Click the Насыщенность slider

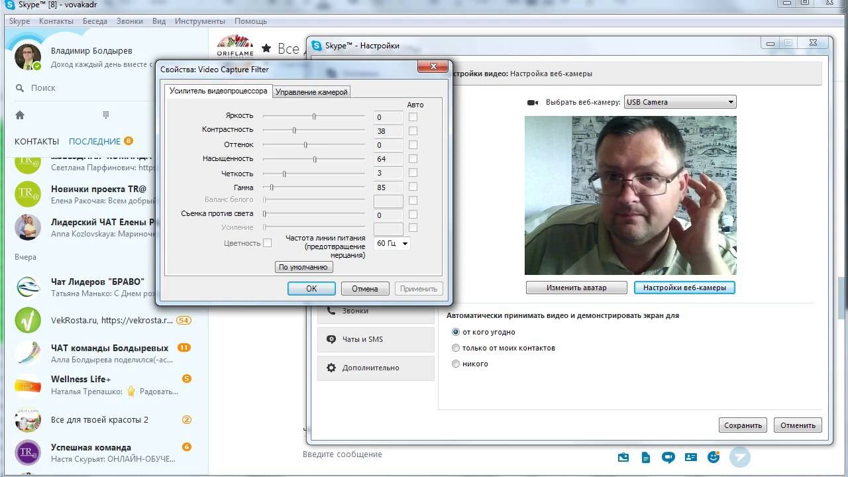pos(314,159)
